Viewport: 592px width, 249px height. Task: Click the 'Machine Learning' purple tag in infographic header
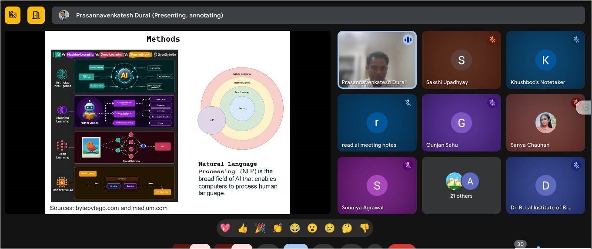point(80,54)
